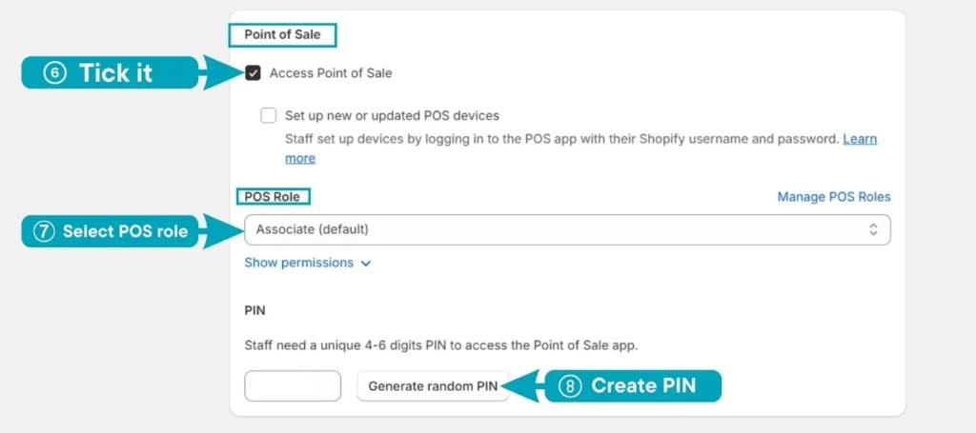Select the highlighted Point of Sale heading
The image size is (976, 433).
[x=282, y=35]
